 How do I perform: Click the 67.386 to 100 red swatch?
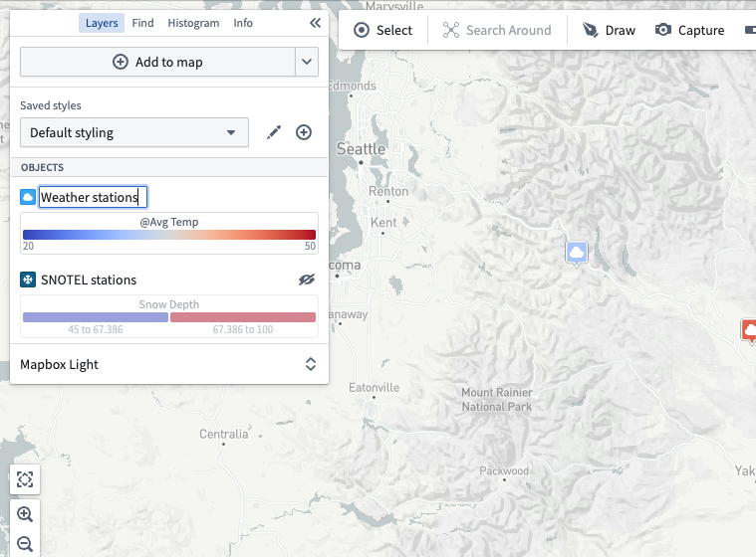[243, 317]
